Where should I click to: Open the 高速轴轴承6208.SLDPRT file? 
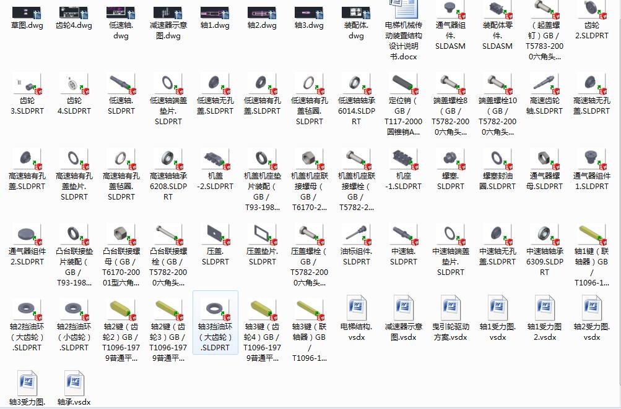[167, 164]
